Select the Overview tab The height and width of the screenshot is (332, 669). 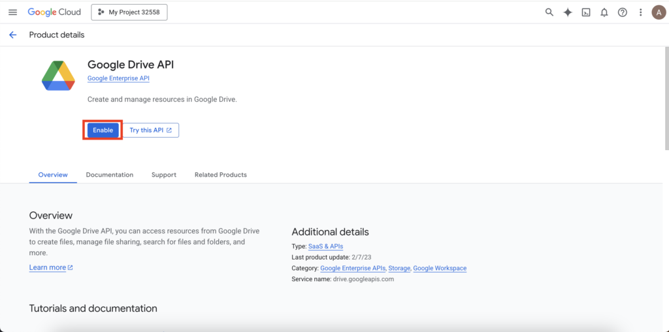coord(53,175)
